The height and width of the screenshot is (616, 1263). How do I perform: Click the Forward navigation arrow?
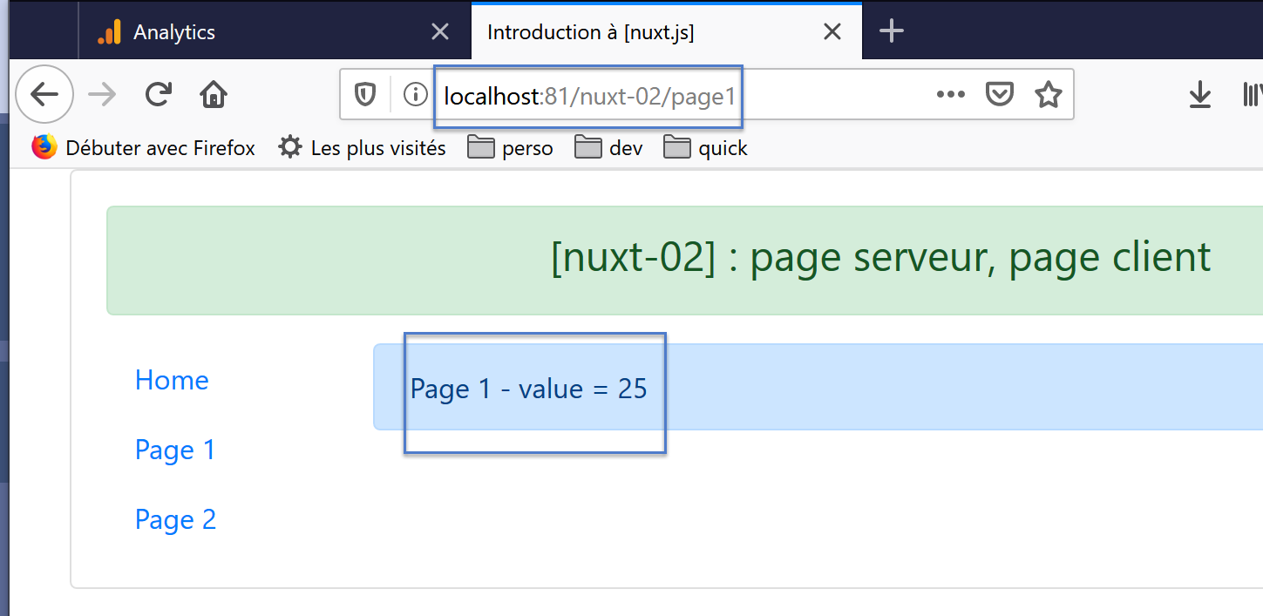102,94
